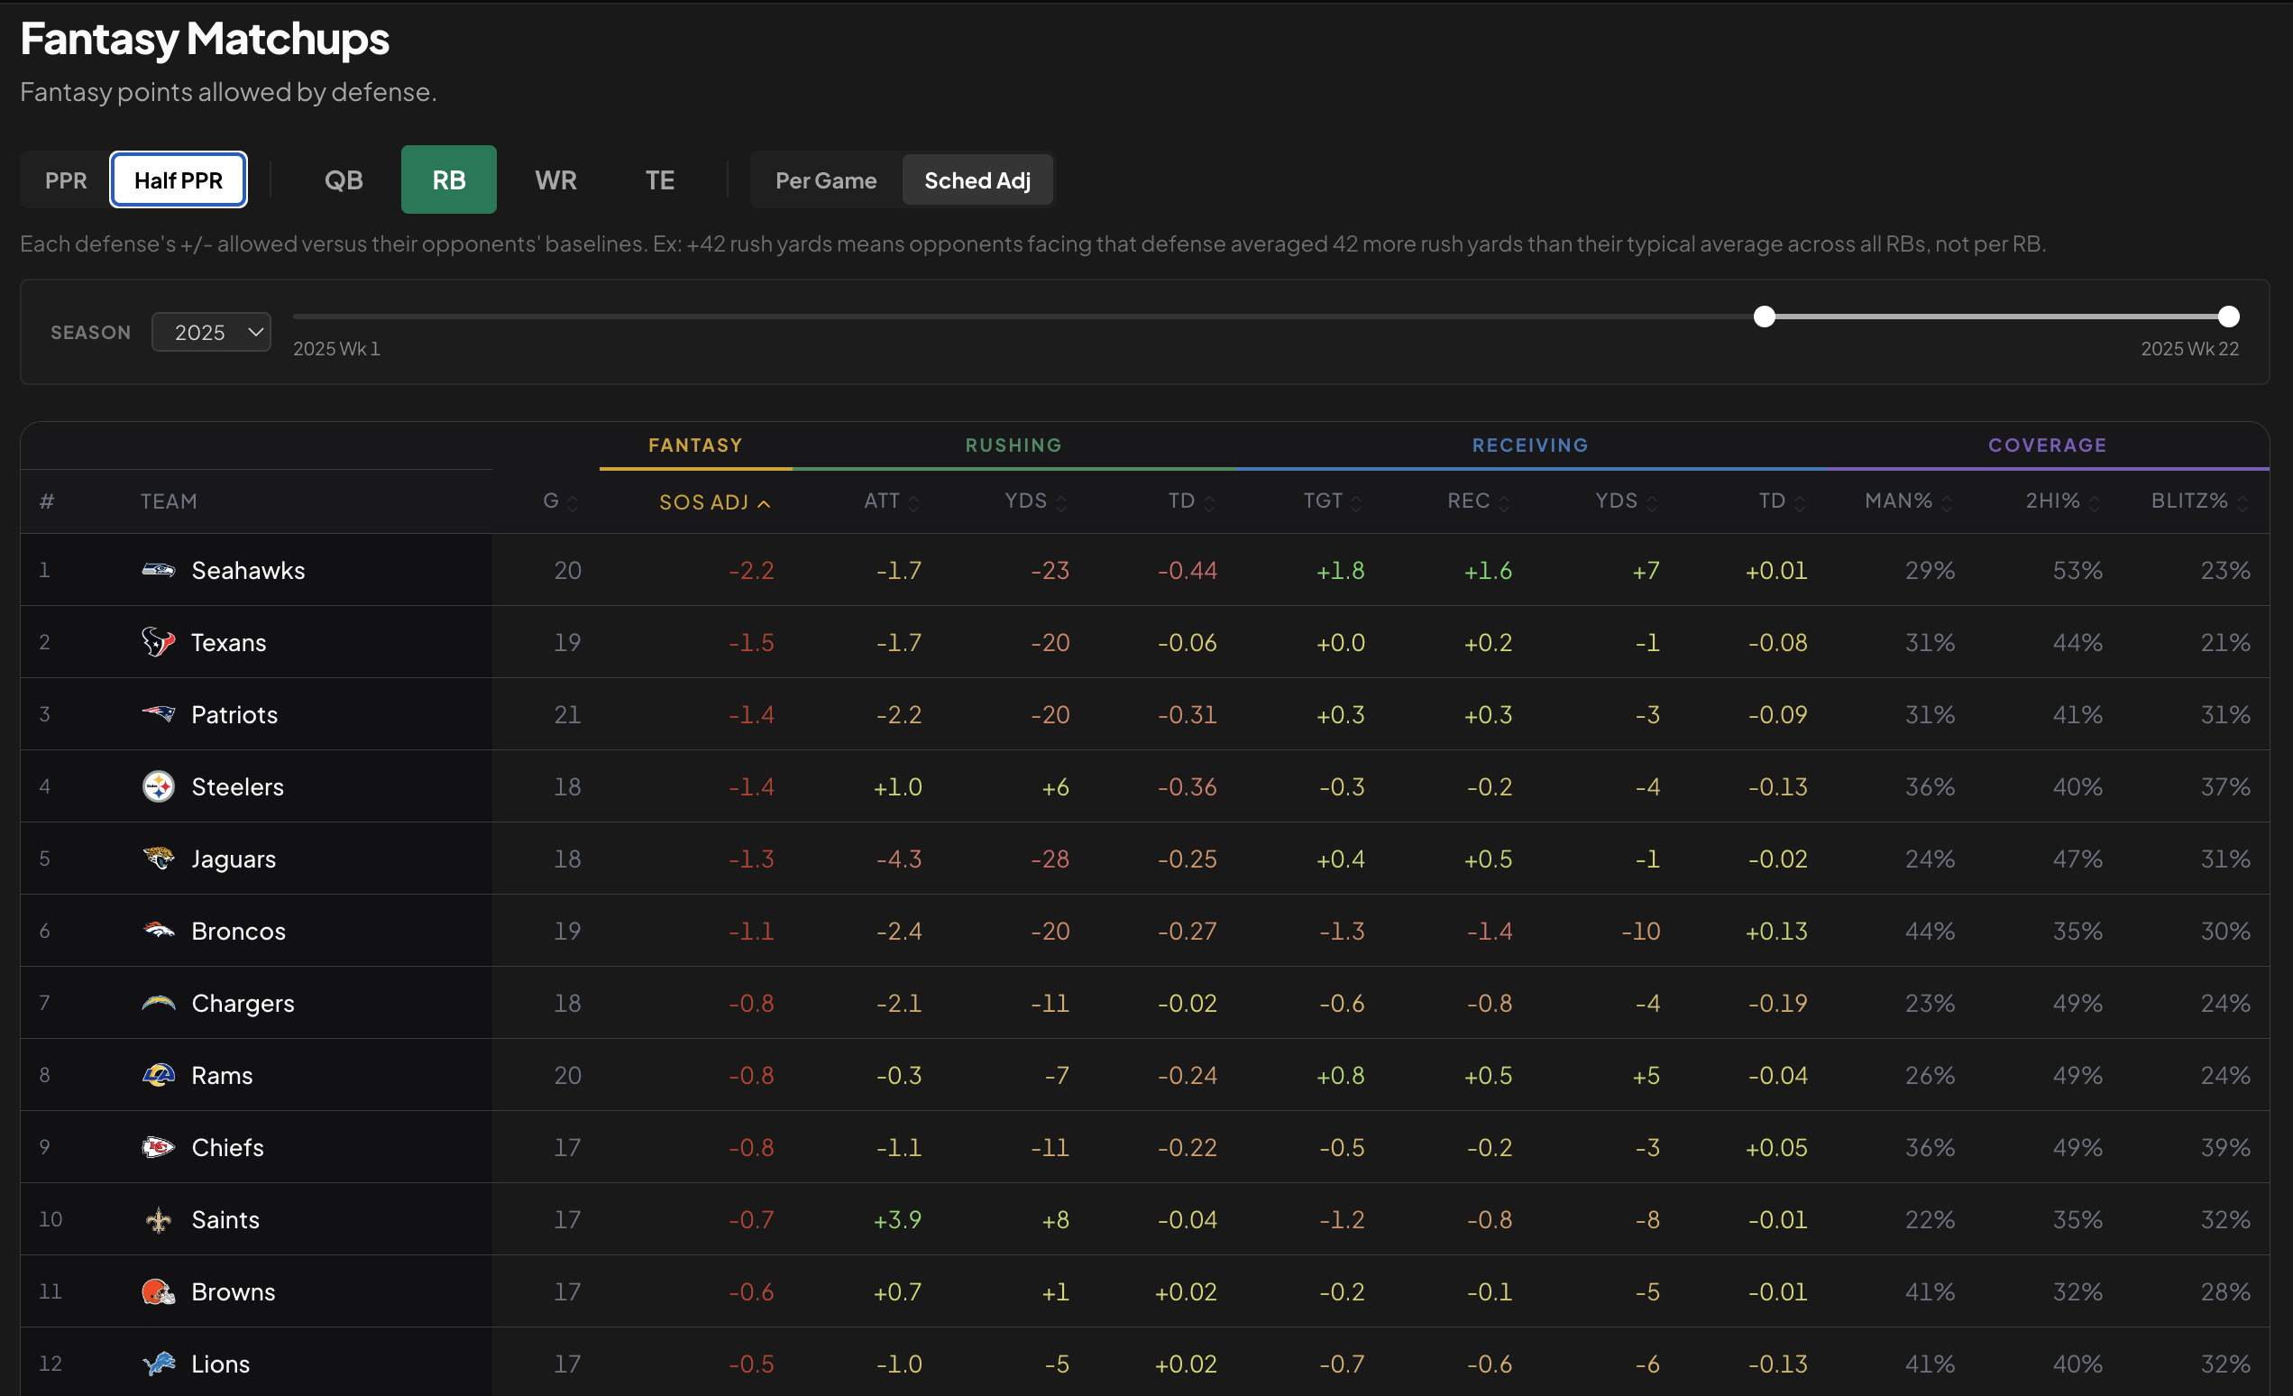Click the Fantasy Matchups page heading
This screenshot has width=2293, height=1396.
click(205, 39)
